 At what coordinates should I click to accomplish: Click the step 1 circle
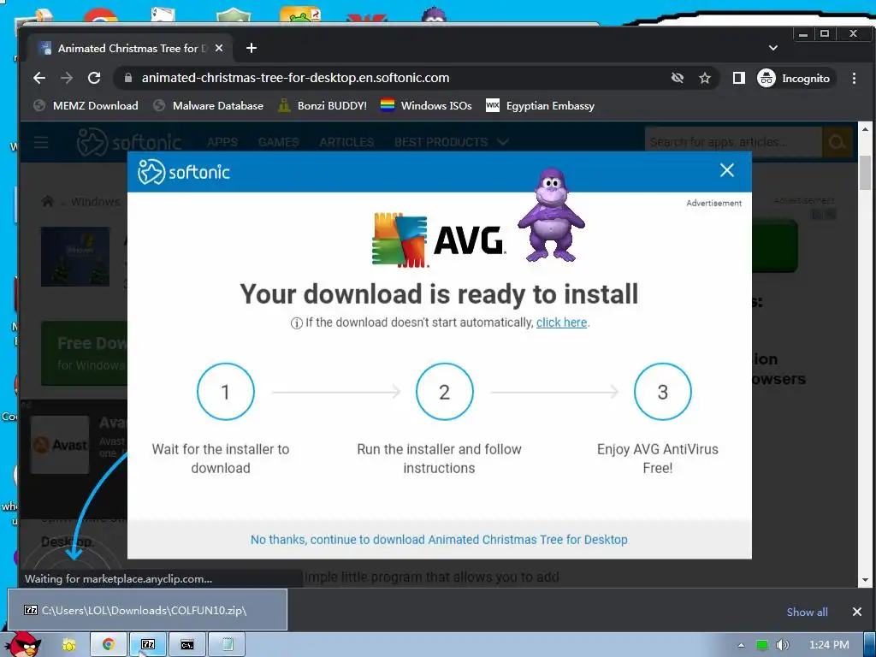(x=226, y=392)
